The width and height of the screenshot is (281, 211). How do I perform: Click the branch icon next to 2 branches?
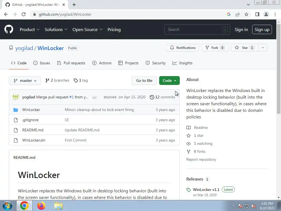pyautogui.click(x=47, y=80)
